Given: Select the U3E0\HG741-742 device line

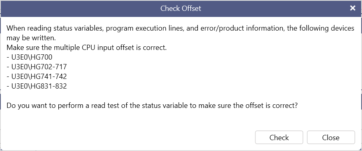Looking at the screenshot, I should pos(37,77).
